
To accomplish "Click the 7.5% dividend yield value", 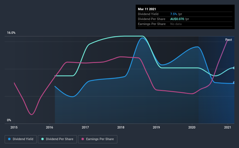I will (x=174, y=14).
